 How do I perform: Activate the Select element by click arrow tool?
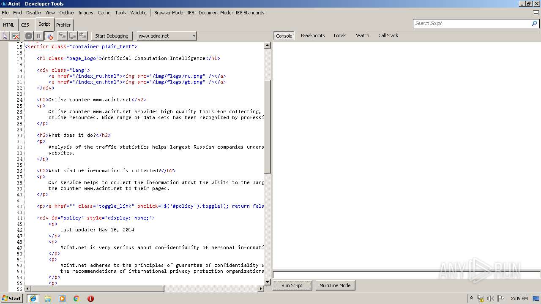pyautogui.click(x=5, y=36)
